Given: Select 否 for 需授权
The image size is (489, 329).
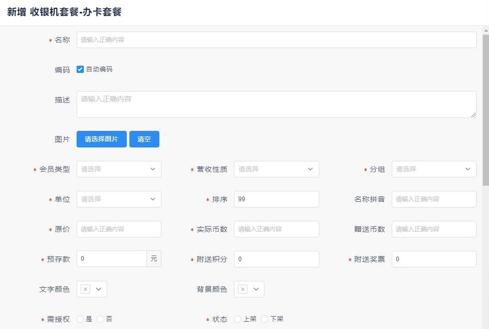Looking at the screenshot, I should click(100, 319).
